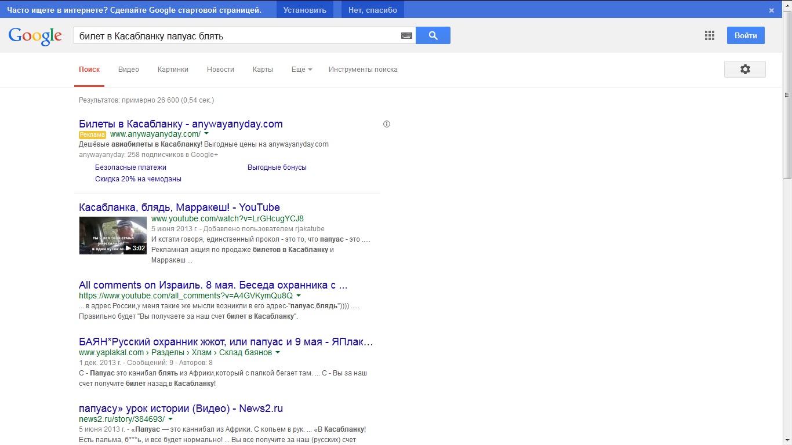Open 'Касабланка, блядь, Марракеш! - YouTube' result
Viewport: 792px width, 445px height.
click(179, 207)
